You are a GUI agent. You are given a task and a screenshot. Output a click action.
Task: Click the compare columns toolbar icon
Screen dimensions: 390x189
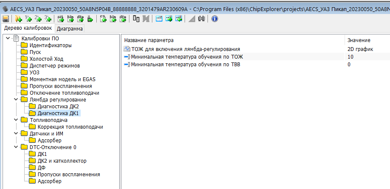(x=136, y=19)
